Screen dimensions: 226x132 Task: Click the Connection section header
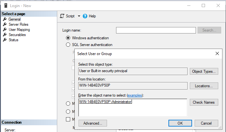point(29,122)
